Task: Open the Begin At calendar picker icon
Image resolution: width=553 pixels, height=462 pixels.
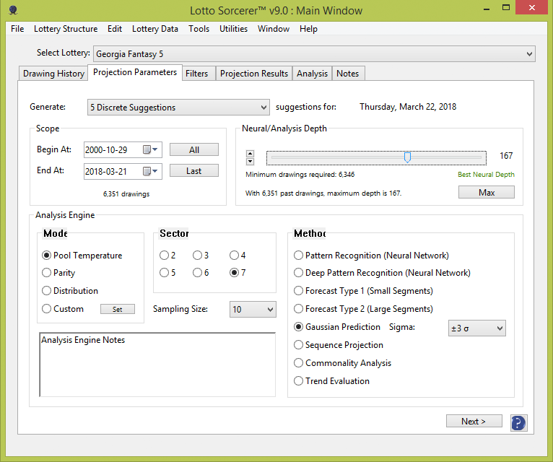Action: click(150, 149)
